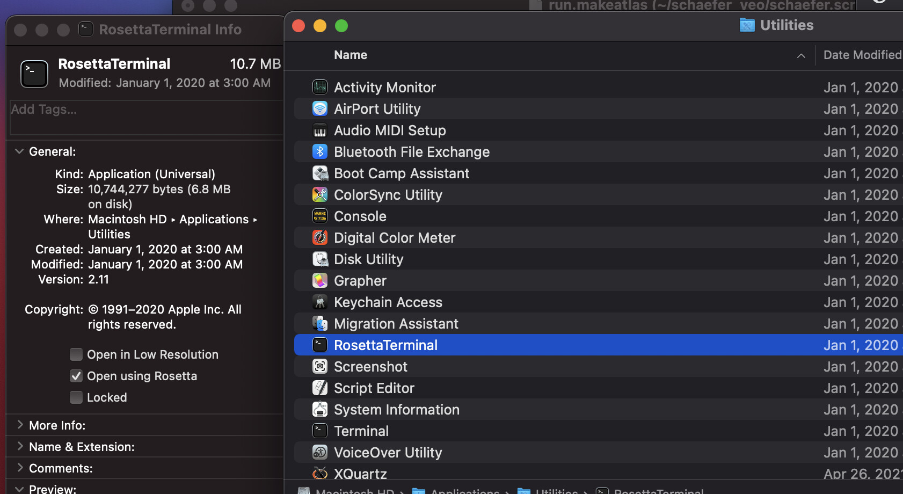This screenshot has width=903, height=494.
Task: Click the Grapher app icon
Action: pyautogui.click(x=320, y=280)
